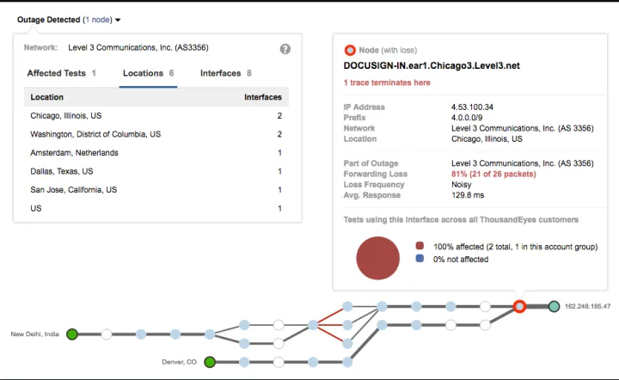
Task: Click the help question mark icon
Action: point(285,49)
